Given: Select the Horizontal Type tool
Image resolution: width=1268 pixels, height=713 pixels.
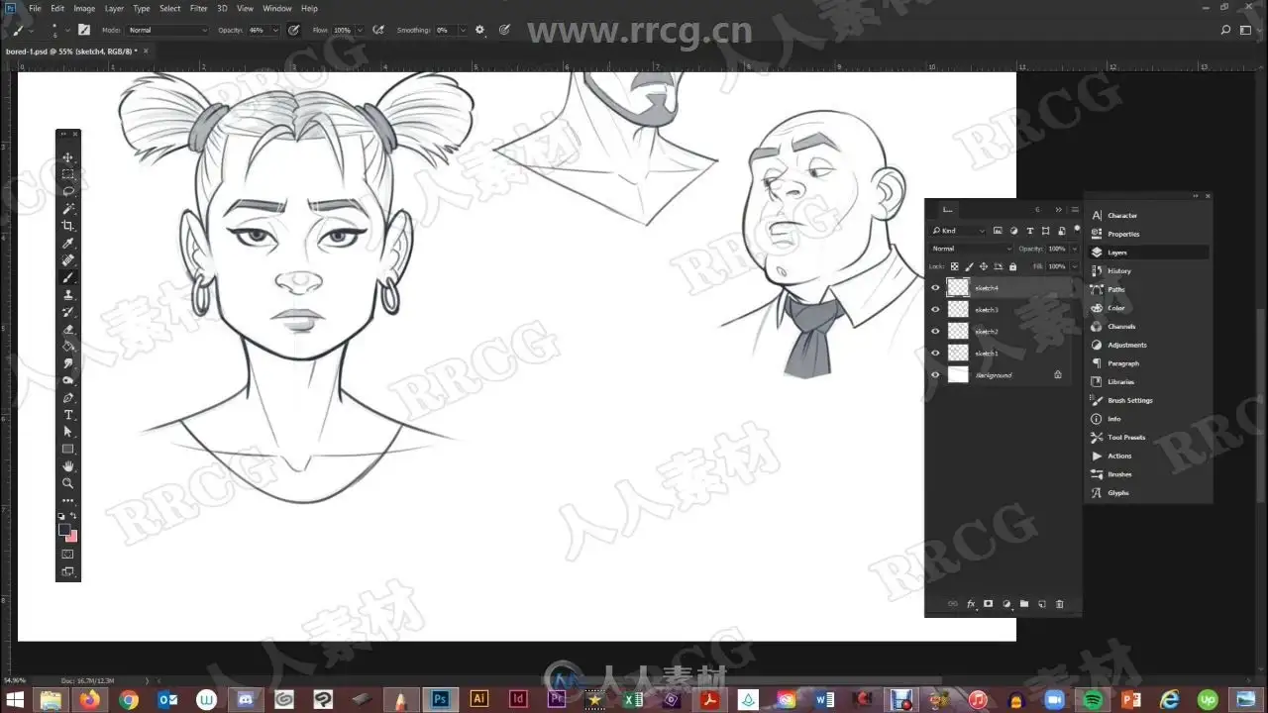Looking at the screenshot, I should (x=68, y=415).
